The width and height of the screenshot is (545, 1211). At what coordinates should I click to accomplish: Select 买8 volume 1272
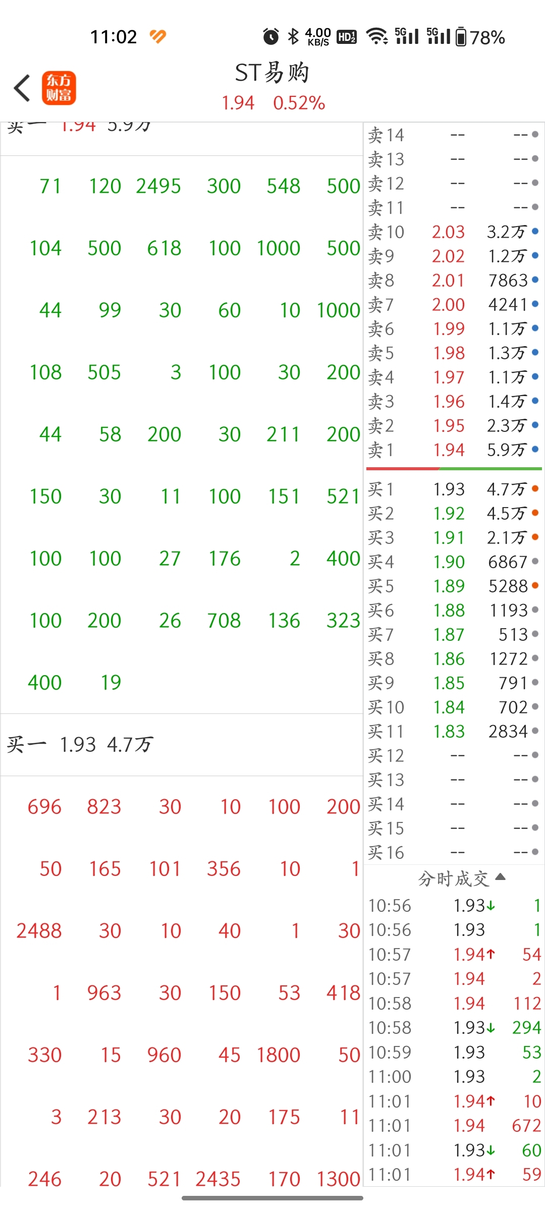(509, 658)
